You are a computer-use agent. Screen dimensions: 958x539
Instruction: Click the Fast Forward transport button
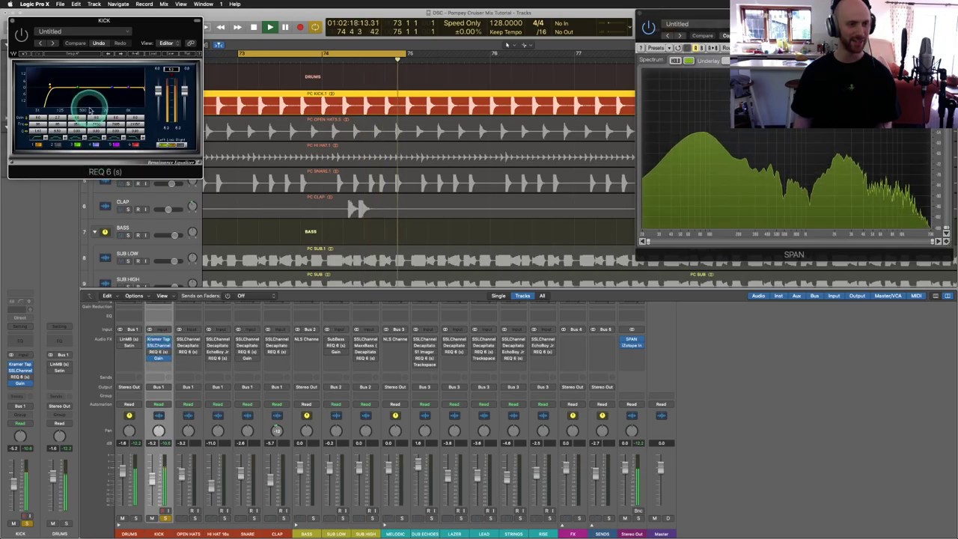coord(237,27)
